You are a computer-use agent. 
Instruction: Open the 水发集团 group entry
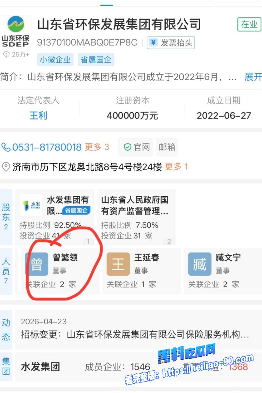point(40,366)
